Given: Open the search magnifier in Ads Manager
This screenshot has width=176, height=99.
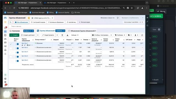Looking at the screenshot, I should click(x=10, y=22).
